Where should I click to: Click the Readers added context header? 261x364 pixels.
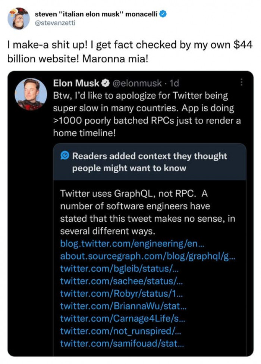(x=149, y=162)
